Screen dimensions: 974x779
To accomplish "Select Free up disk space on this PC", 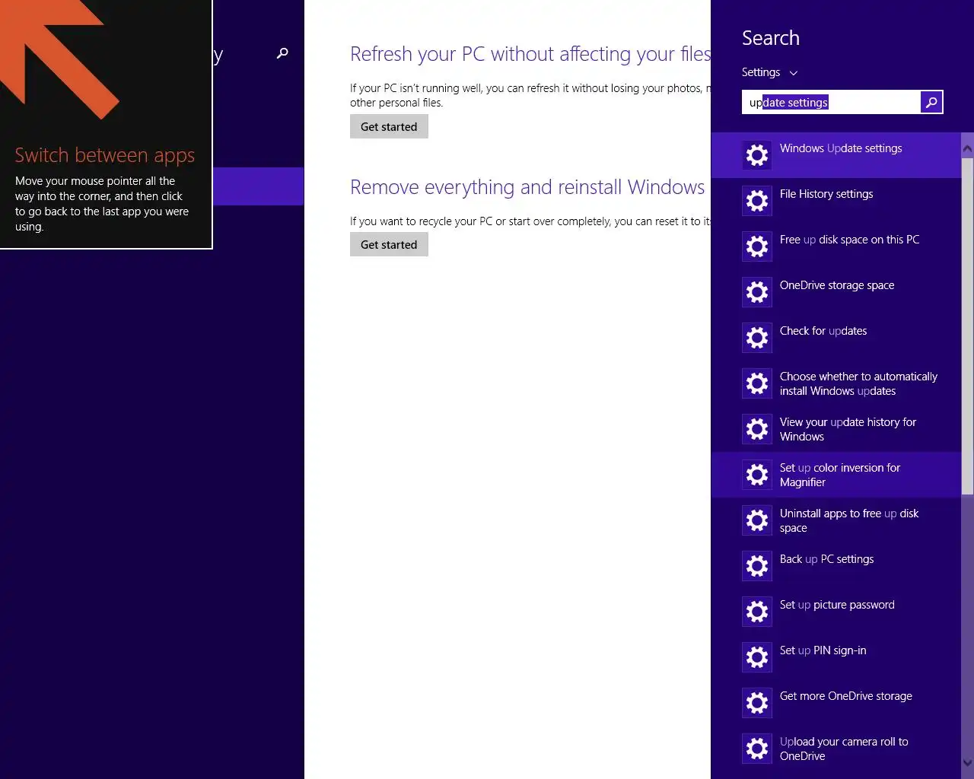I will pyautogui.click(x=836, y=246).
